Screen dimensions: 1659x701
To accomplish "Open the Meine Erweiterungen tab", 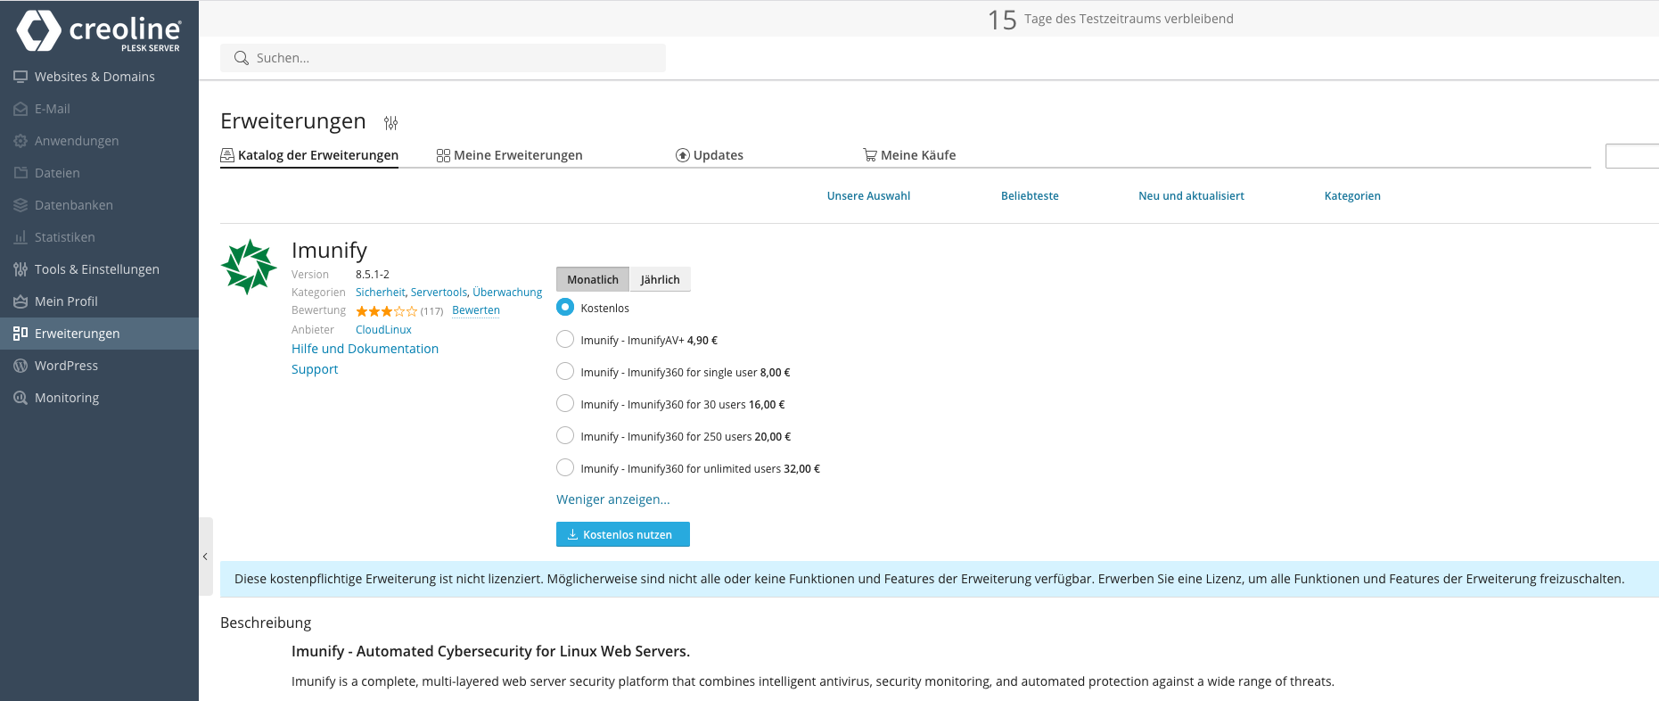I will coord(509,155).
